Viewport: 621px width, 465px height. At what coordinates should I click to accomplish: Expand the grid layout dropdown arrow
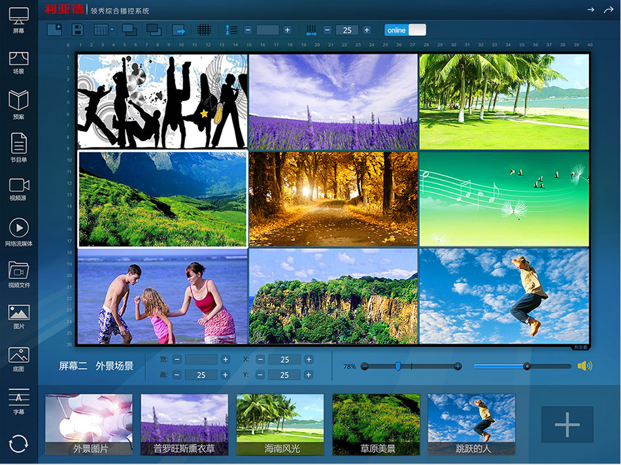112,30
